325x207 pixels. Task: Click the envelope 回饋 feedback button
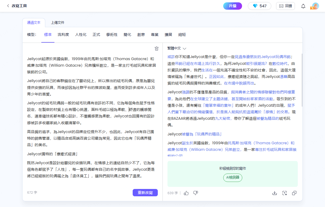285,6
